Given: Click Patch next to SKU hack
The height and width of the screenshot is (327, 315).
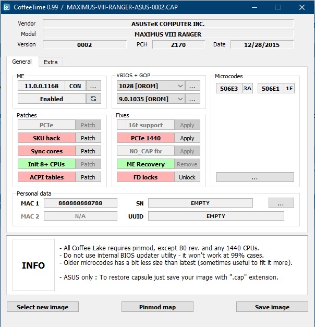Looking at the screenshot, I should coord(88,138).
